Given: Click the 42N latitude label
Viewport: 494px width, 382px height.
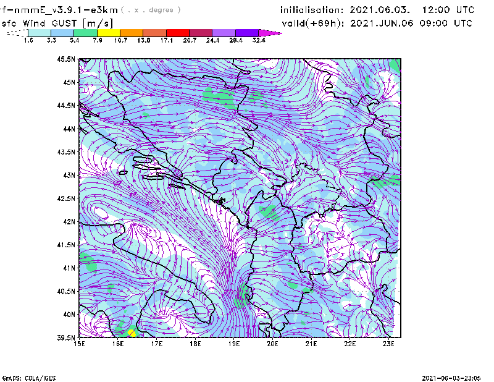Looking at the screenshot, I should [69, 222].
